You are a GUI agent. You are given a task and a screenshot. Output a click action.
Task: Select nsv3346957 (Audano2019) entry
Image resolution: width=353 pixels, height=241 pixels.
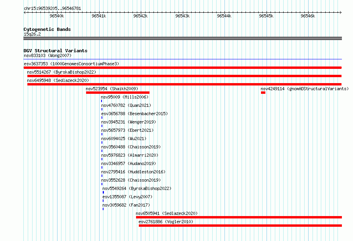129,163
